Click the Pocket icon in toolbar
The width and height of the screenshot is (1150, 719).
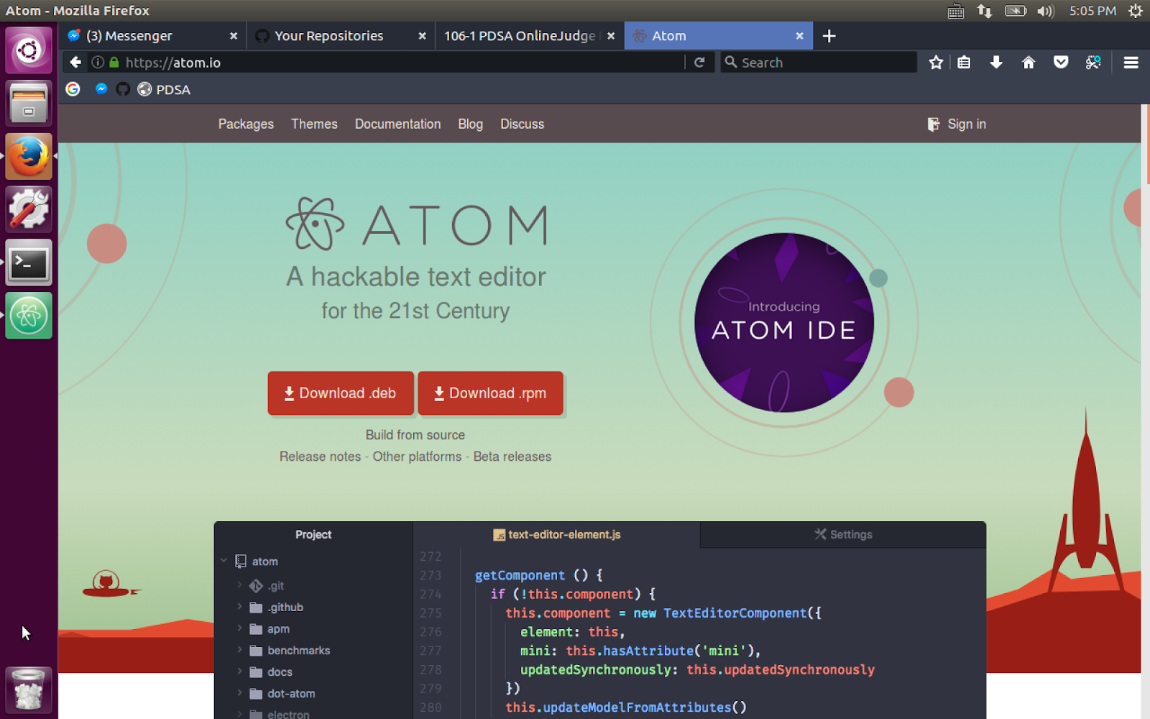click(x=1061, y=63)
